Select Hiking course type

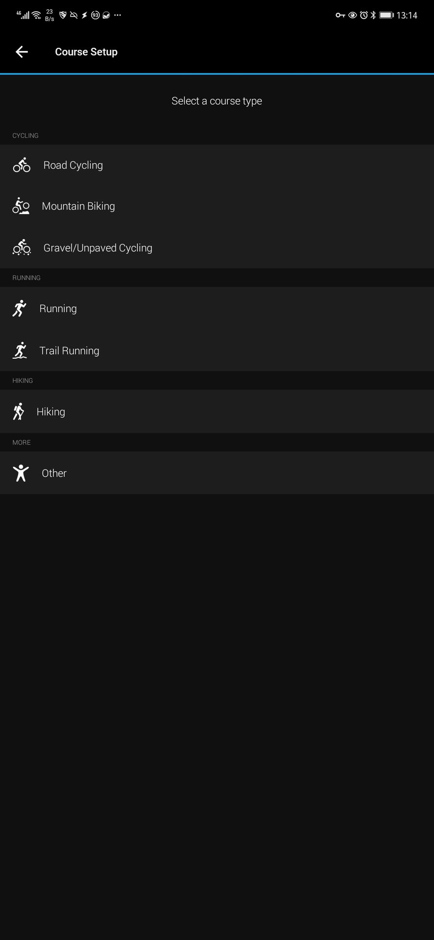point(50,412)
